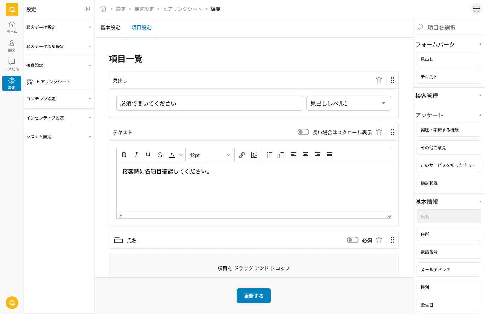Viewport: 485px width, 314px height.
Task: Insert a link with the link icon
Action: 242,155
